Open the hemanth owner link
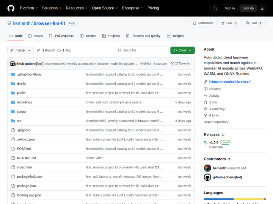This screenshot has height=204, width=273. [22, 23]
